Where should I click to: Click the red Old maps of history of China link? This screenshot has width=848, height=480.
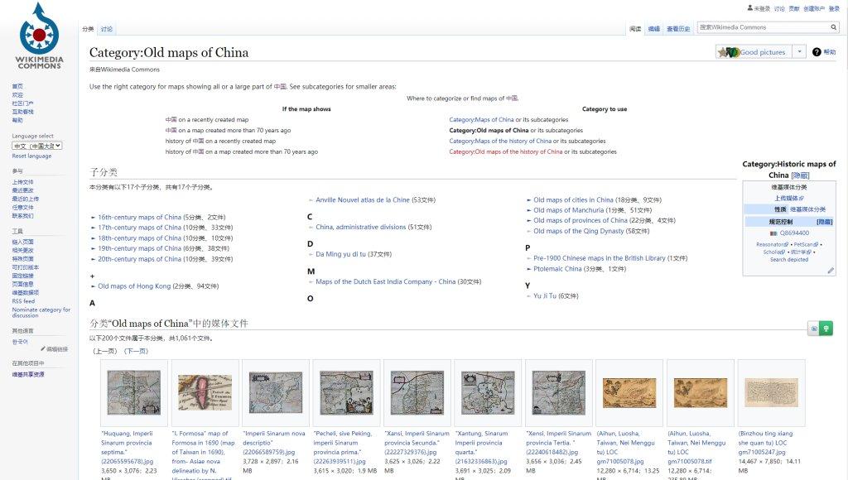tap(506, 152)
